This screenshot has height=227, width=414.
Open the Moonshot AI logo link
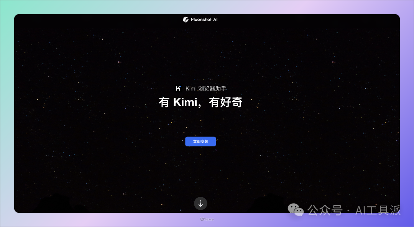point(200,19)
